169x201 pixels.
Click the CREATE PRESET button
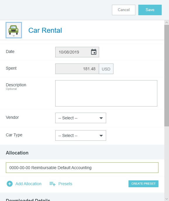click(x=143, y=184)
